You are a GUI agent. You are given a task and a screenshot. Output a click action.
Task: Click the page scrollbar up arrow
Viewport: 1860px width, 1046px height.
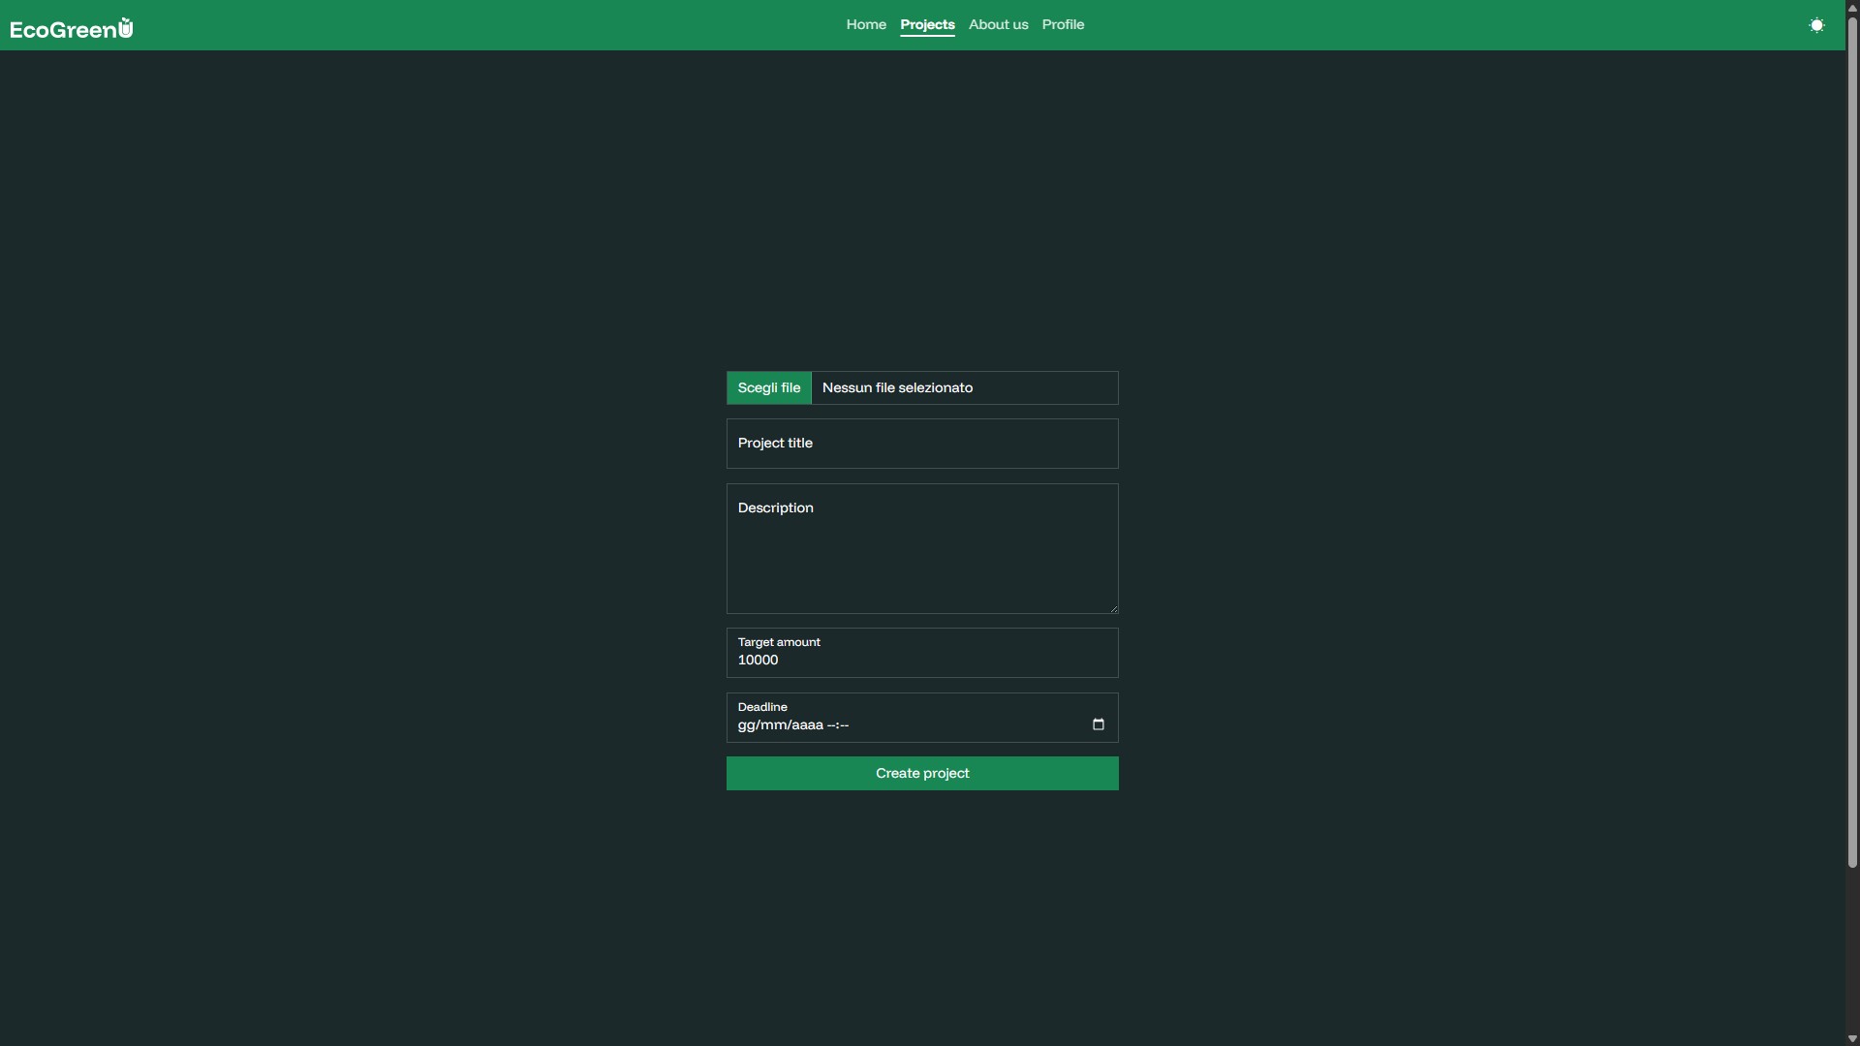pyautogui.click(x=1852, y=8)
